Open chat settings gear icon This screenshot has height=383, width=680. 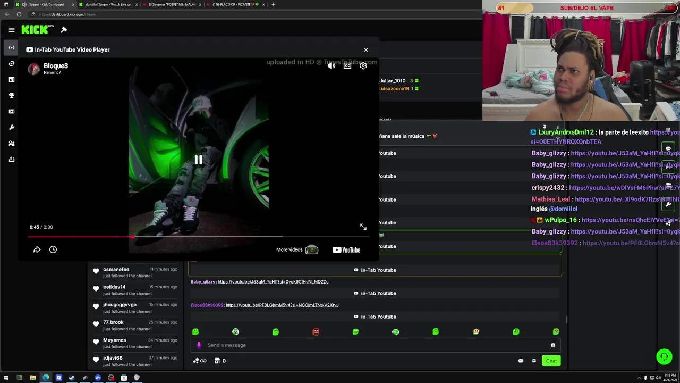click(x=534, y=361)
